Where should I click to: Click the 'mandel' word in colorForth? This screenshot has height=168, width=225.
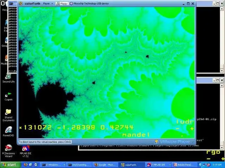tap(136, 135)
